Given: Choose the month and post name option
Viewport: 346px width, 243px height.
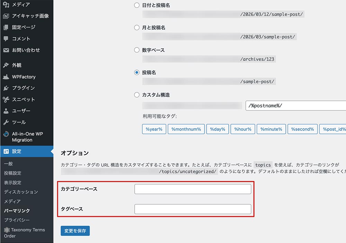Looking at the screenshot, I should click(x=137, y=28).
